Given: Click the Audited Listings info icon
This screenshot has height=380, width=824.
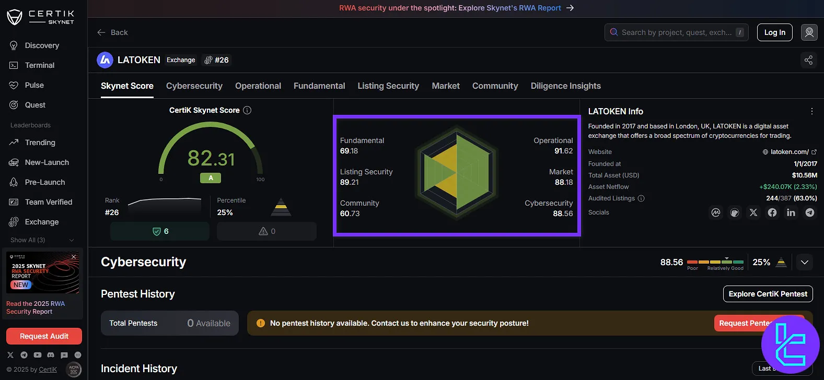Looking at the screenshot, I should pyautogui.click(x=641, y=198).
